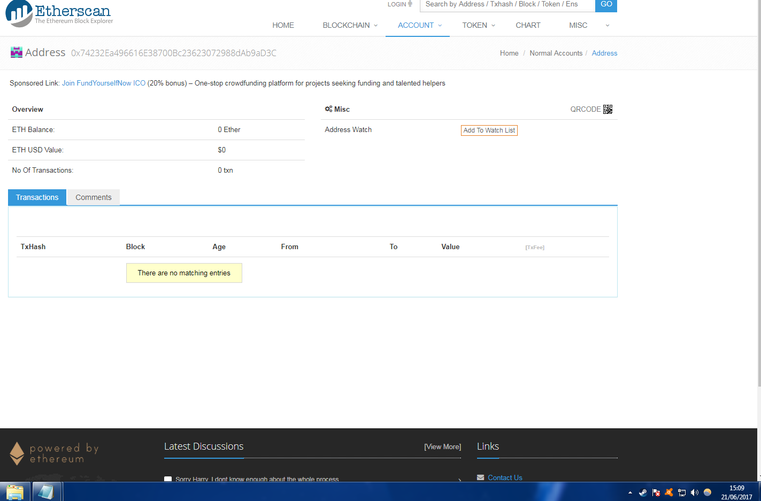Click the LOGIN link

coord(397,4)
